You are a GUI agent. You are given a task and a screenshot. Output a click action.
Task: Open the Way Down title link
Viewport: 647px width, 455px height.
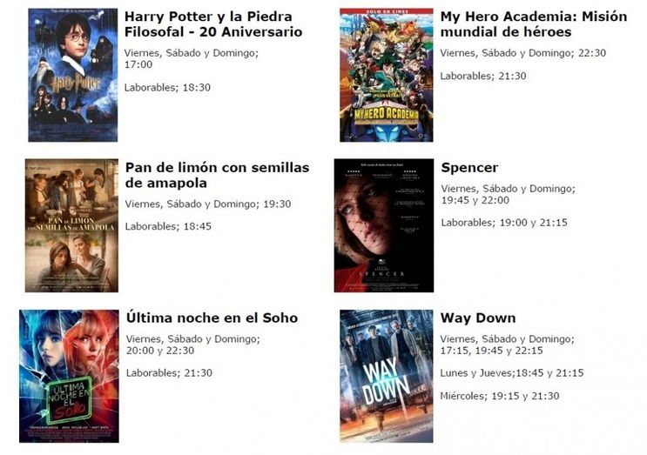click(x=478, y=318)
